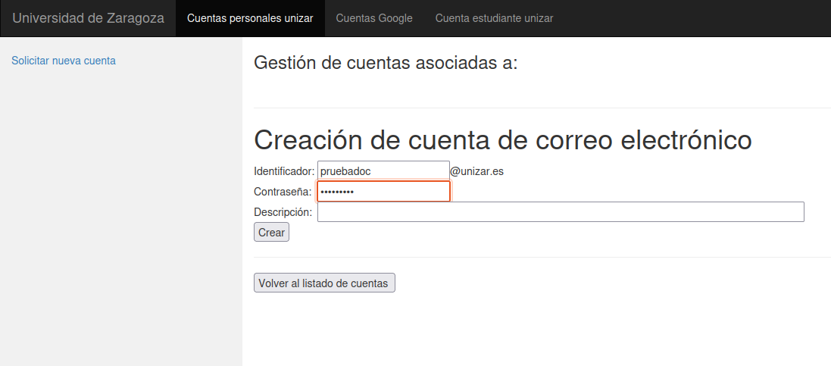The image size is (831, 366).
Task: Submit with the Crear button
Action: [x=271, y=233]
